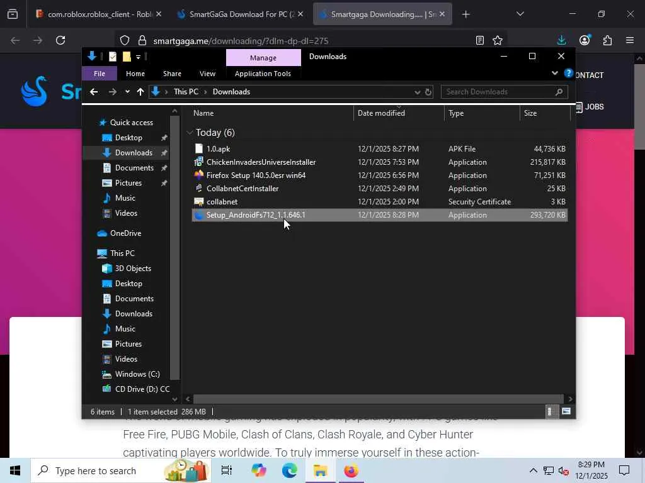
Task: Click the padlock site security icon
Action: [x=142, y=40]
